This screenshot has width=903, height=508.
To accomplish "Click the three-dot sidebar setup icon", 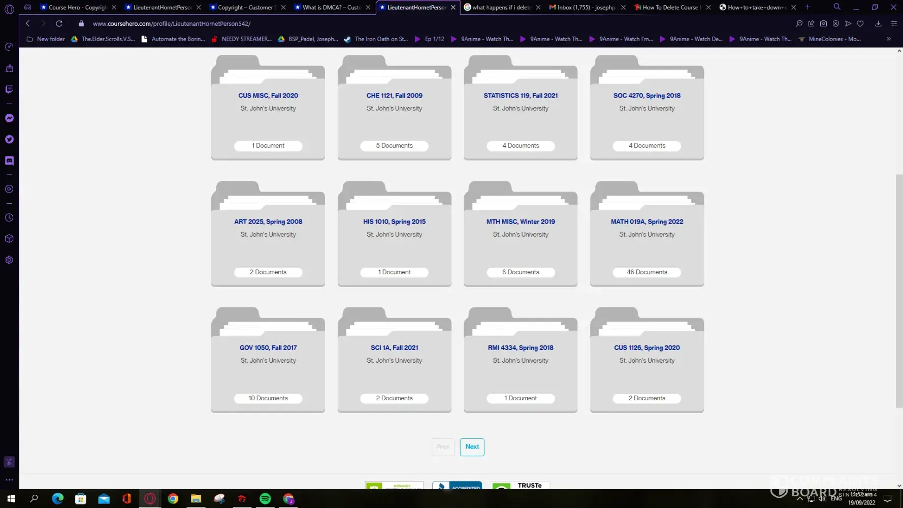I will [x=9, y=480].
